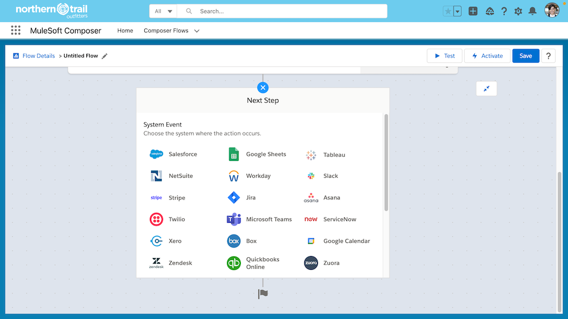Edit flow name with pencil icon
This screenshot has height=319, width=568.
[x=105, y=56]
